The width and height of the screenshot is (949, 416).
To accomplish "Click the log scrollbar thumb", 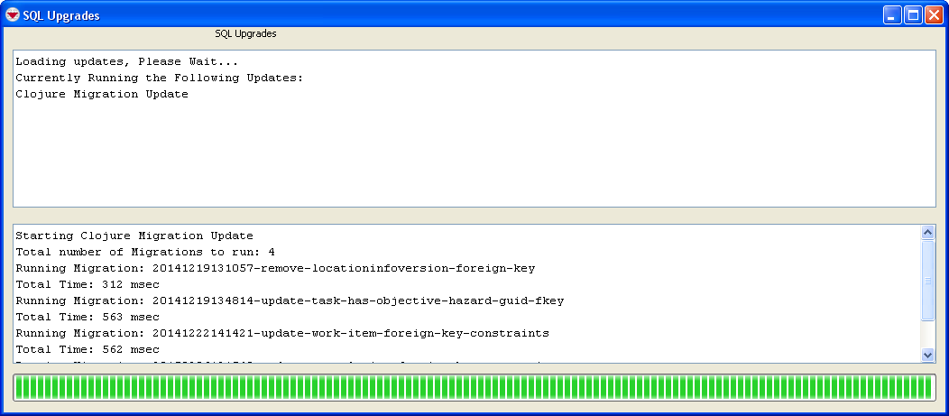I will pos(928,280).
